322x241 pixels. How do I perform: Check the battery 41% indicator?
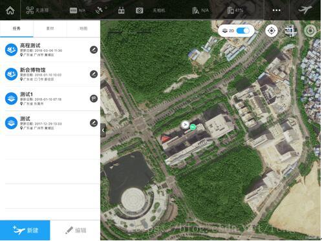[235, 10]
